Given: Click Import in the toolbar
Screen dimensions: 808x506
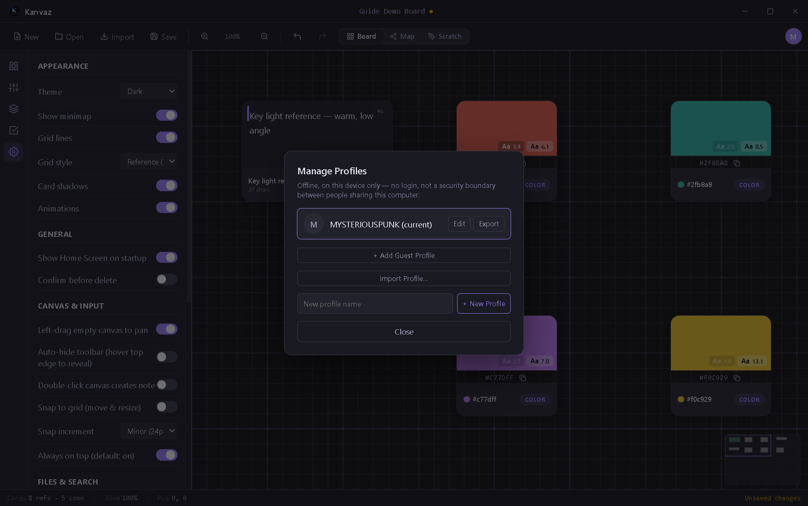Looking at the screenshot, I should pyautogui.click(x=117, y=37).
